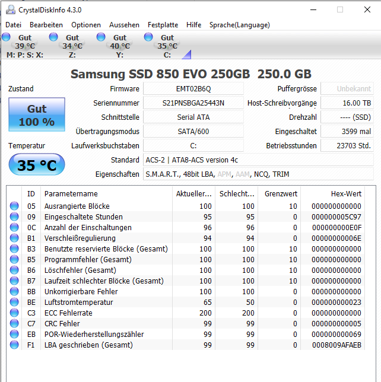This screenshot has height=382, width=381.
Task: Click the 35 °C temperature button
Action: pyautogui.click(x=37, y=164)
